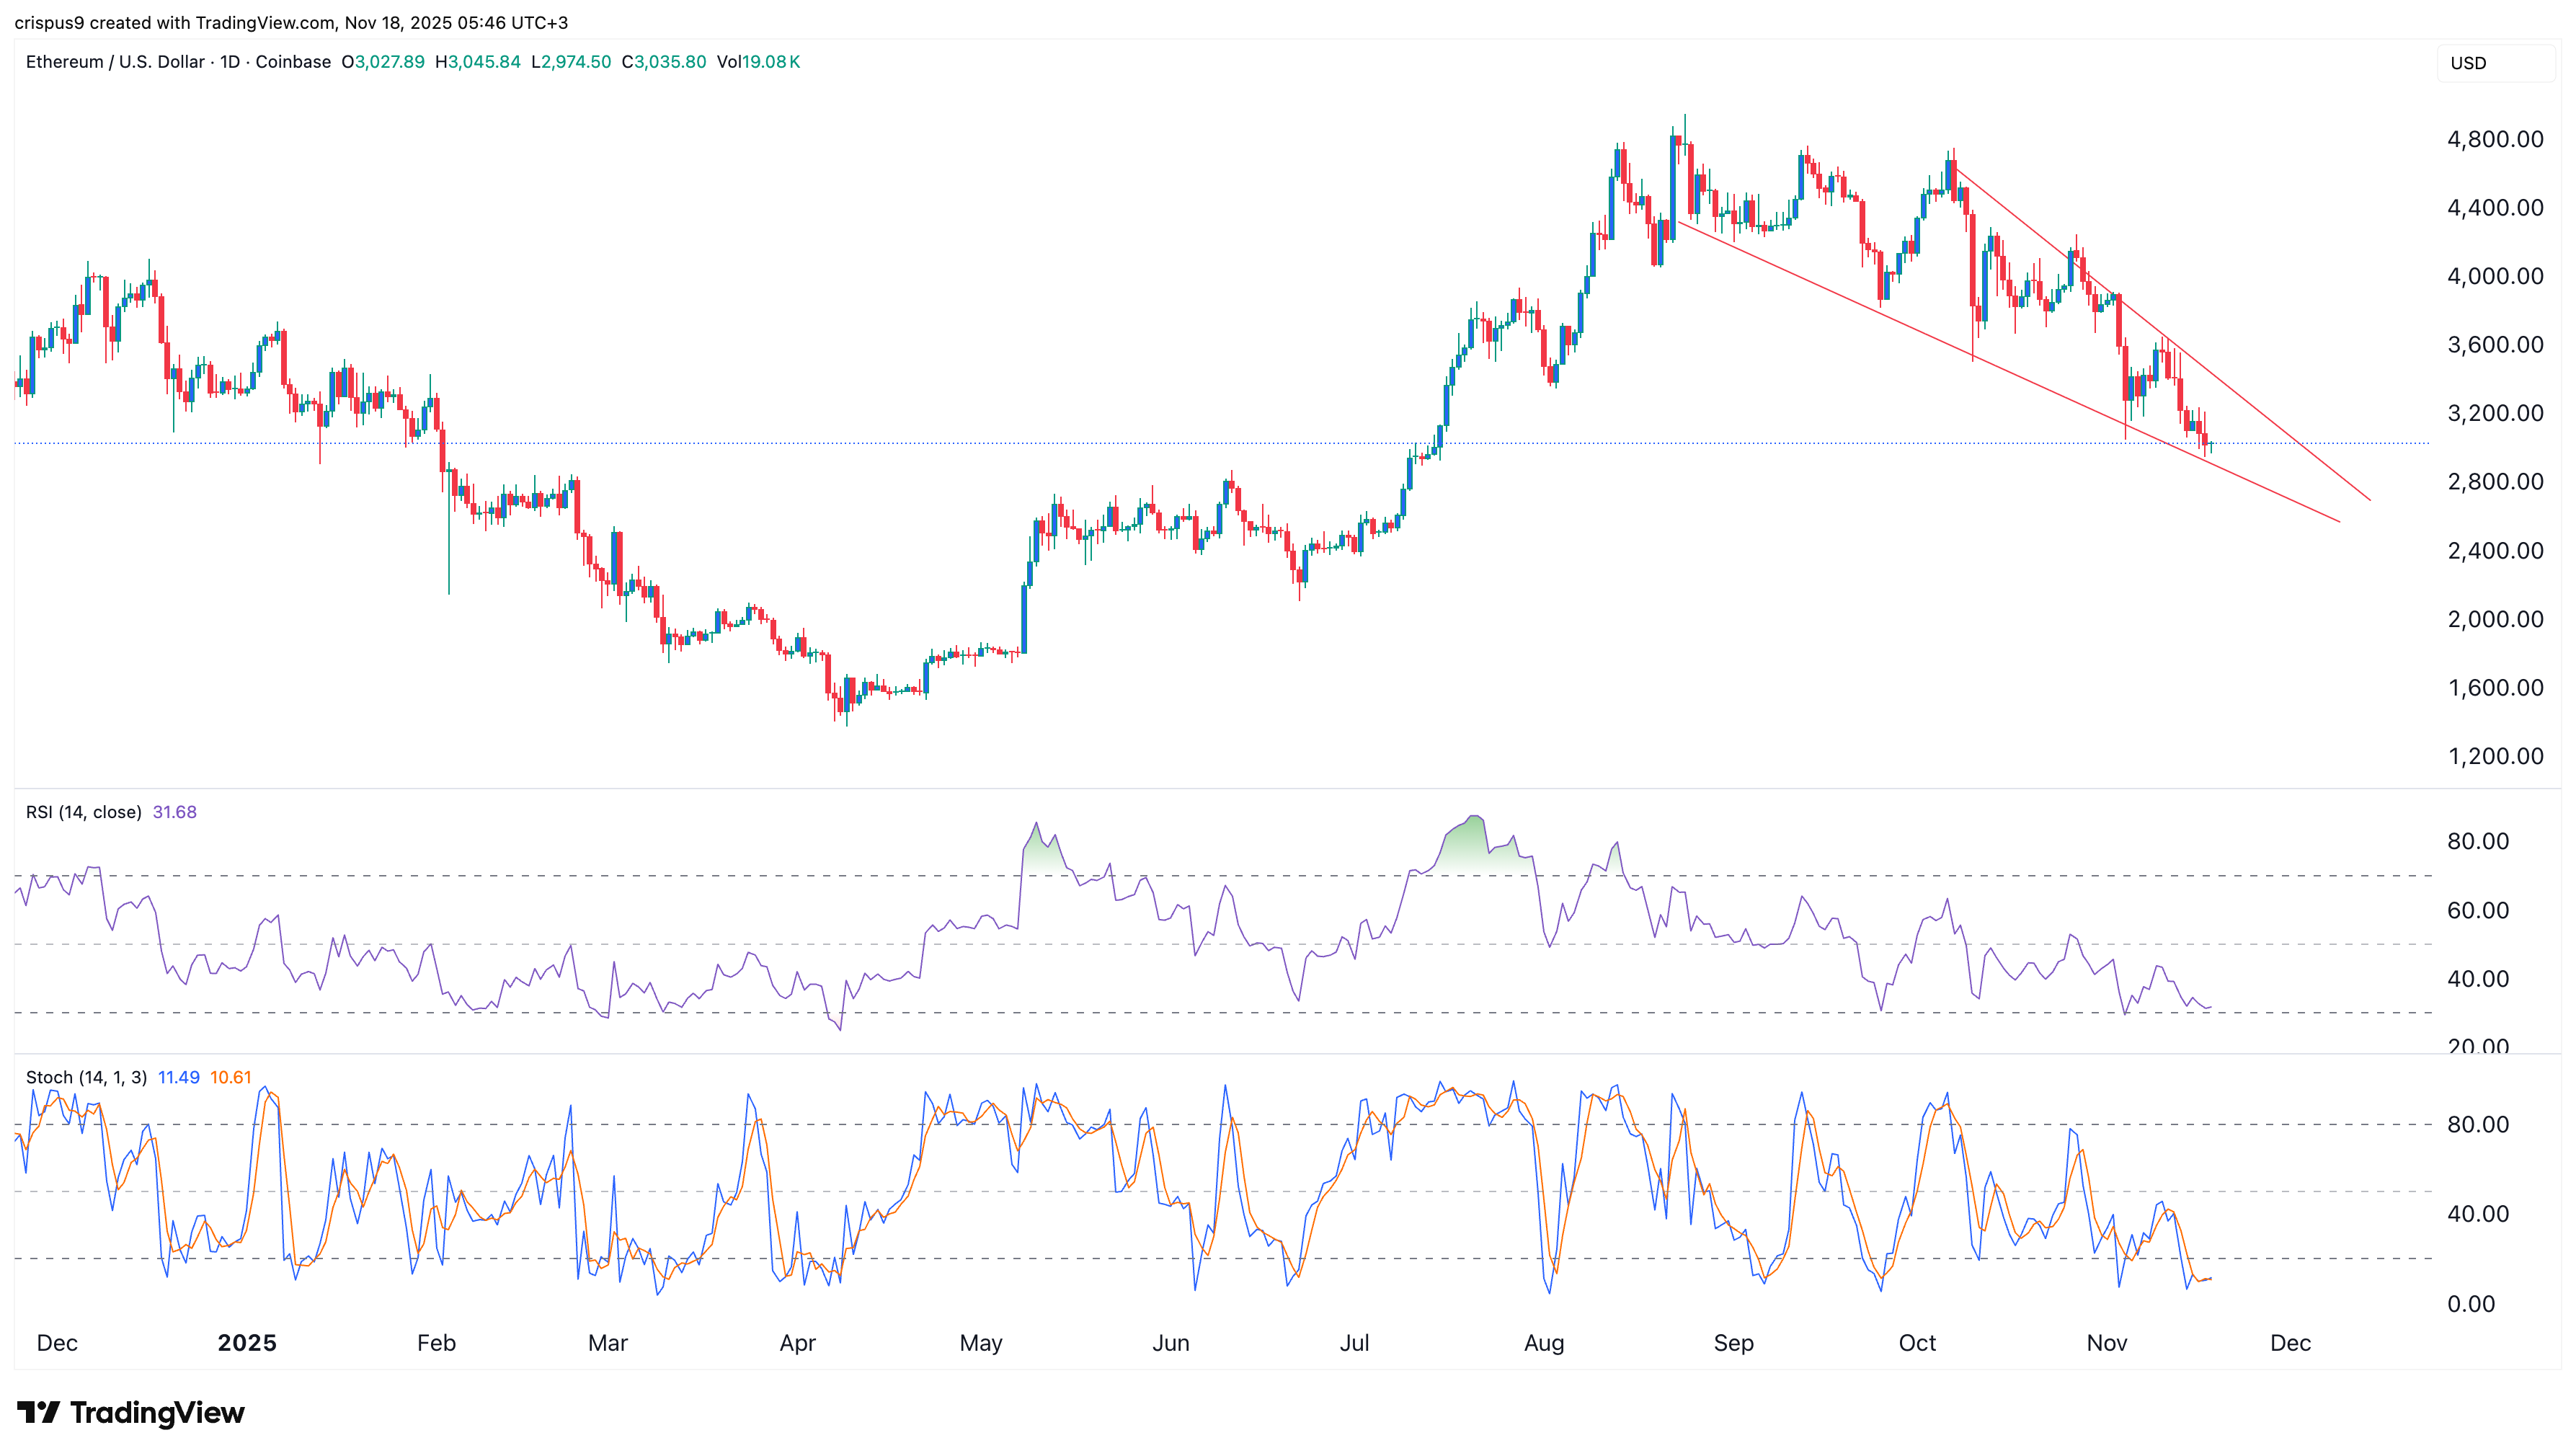Select the RSI (14, close) indicator label
2576x1456 pixels.
click(x=84, y=812)
